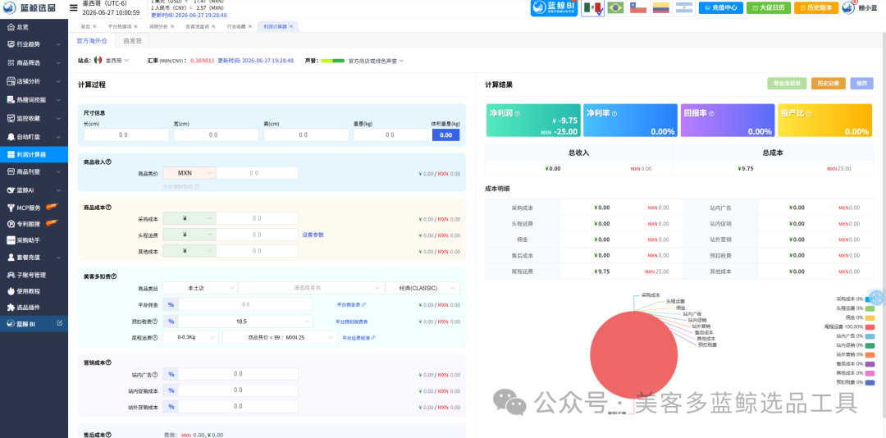
Task: Open the 本土店 store type dropdown
Action: pyautogui.click(x=200, y=288)
